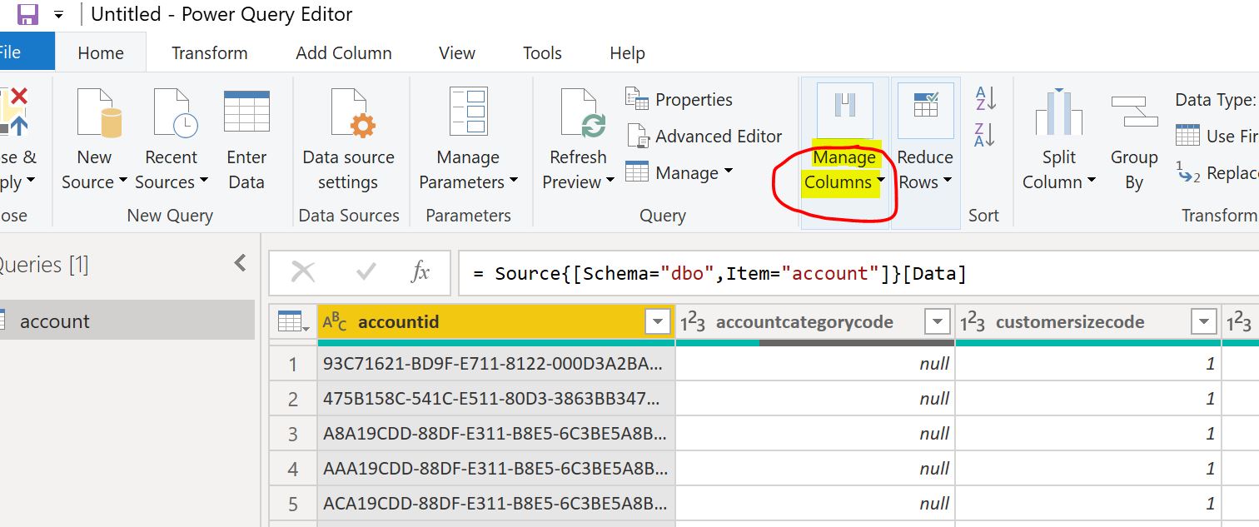
Task: Expand the Split Column dropdown arrow
Action: point(1092,181)
